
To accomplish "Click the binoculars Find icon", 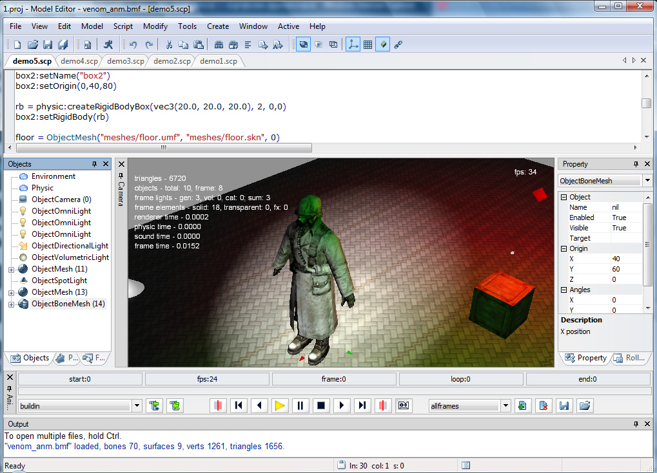I will click(x=219, y=44).
